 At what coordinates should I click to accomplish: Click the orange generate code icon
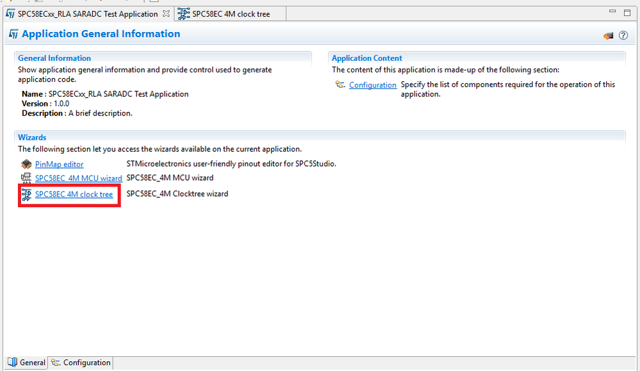click(x=608, y=35)
